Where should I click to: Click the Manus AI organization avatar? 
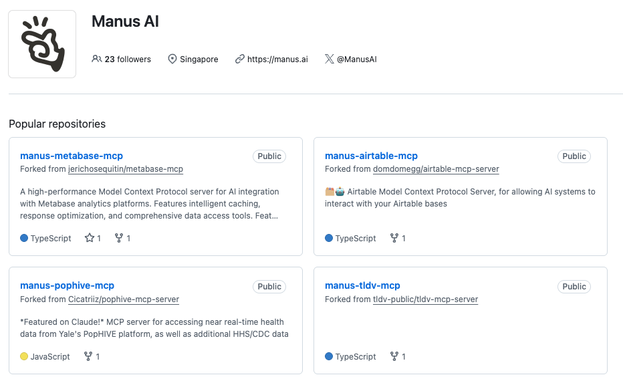42,44
